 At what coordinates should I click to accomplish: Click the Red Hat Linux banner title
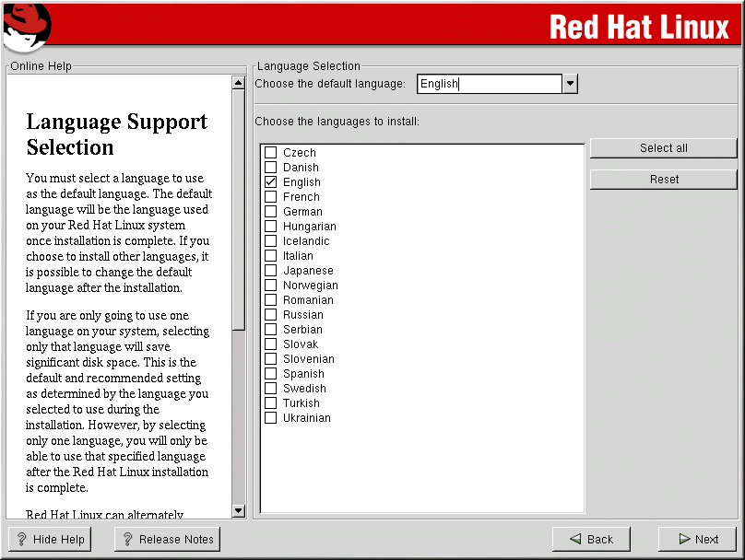[638, 27]
